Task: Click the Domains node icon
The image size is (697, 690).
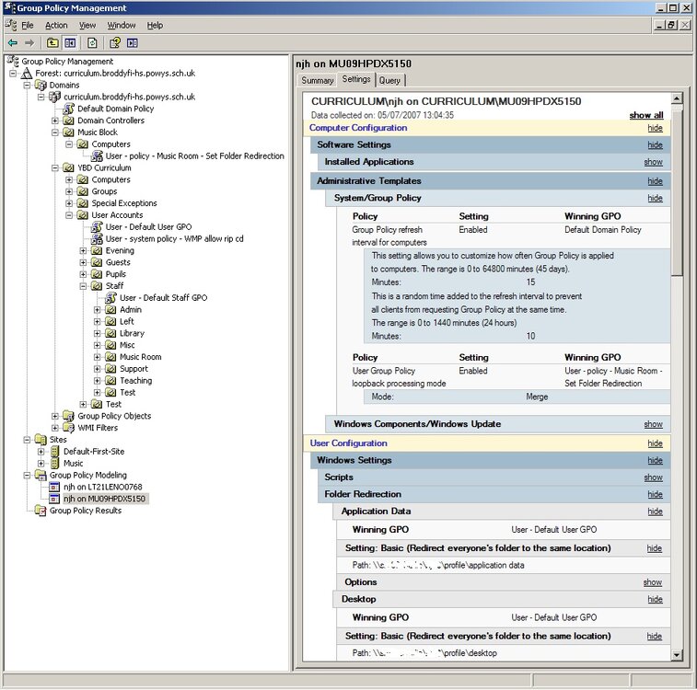Action: [41, 86]
